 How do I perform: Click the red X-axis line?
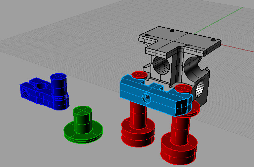[x=238, y=48]
